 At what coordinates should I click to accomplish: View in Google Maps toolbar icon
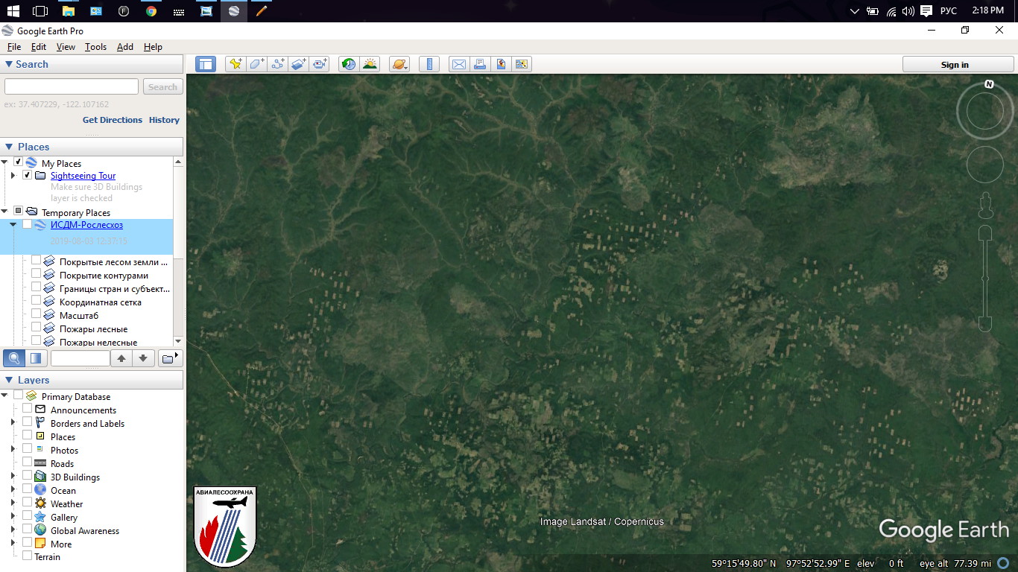[522, 64]
